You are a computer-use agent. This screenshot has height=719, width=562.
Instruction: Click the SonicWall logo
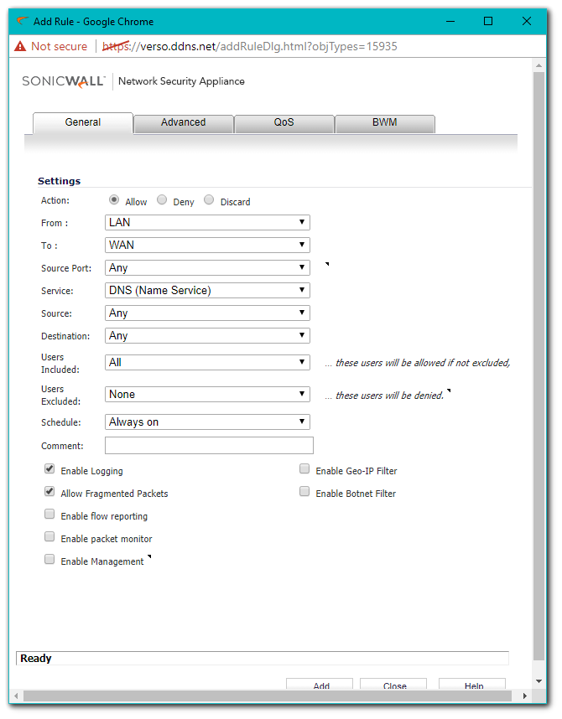point(64,81)
